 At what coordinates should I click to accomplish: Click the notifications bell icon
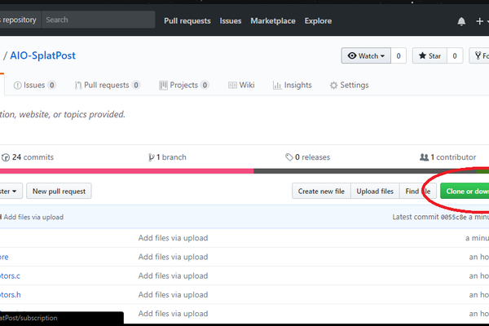461,20
